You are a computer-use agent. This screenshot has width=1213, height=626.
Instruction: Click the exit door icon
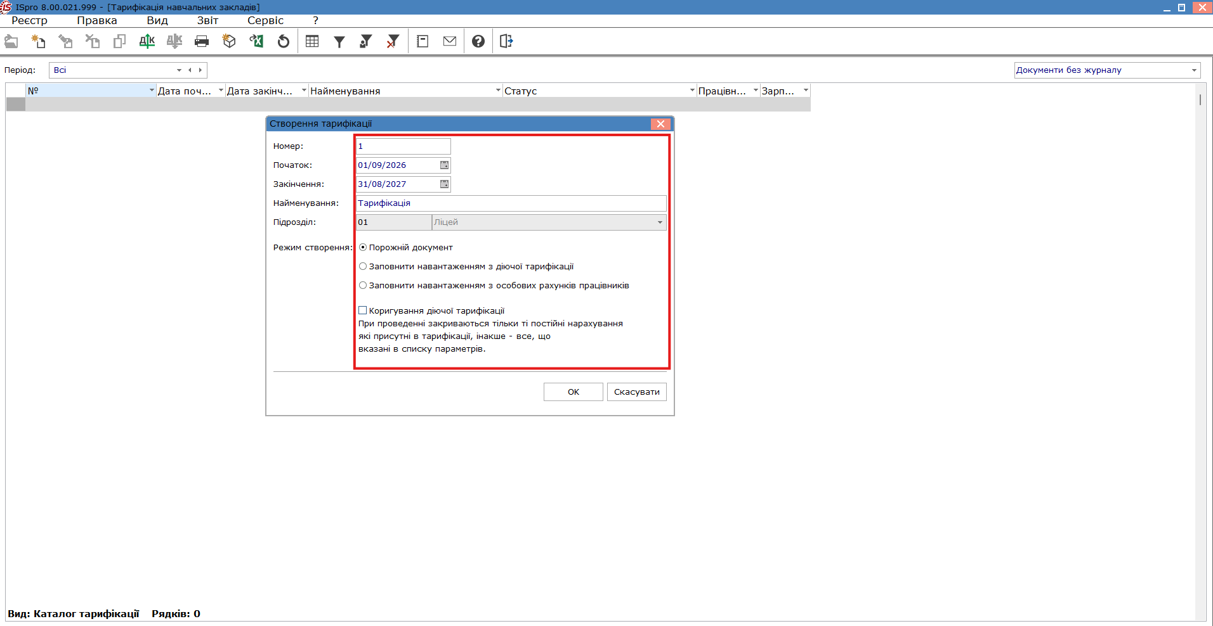506,42
